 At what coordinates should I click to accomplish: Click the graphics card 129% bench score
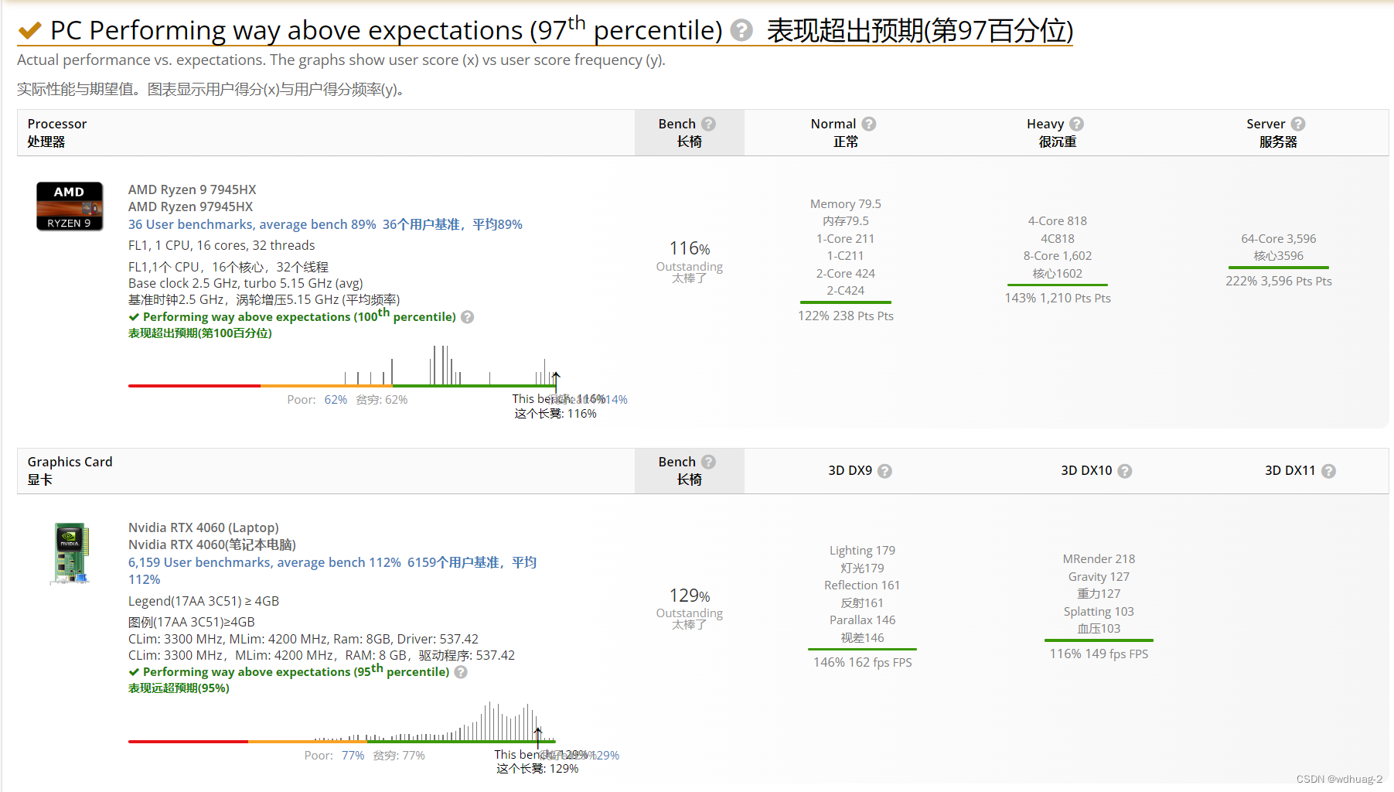click(x=690, y=596)
